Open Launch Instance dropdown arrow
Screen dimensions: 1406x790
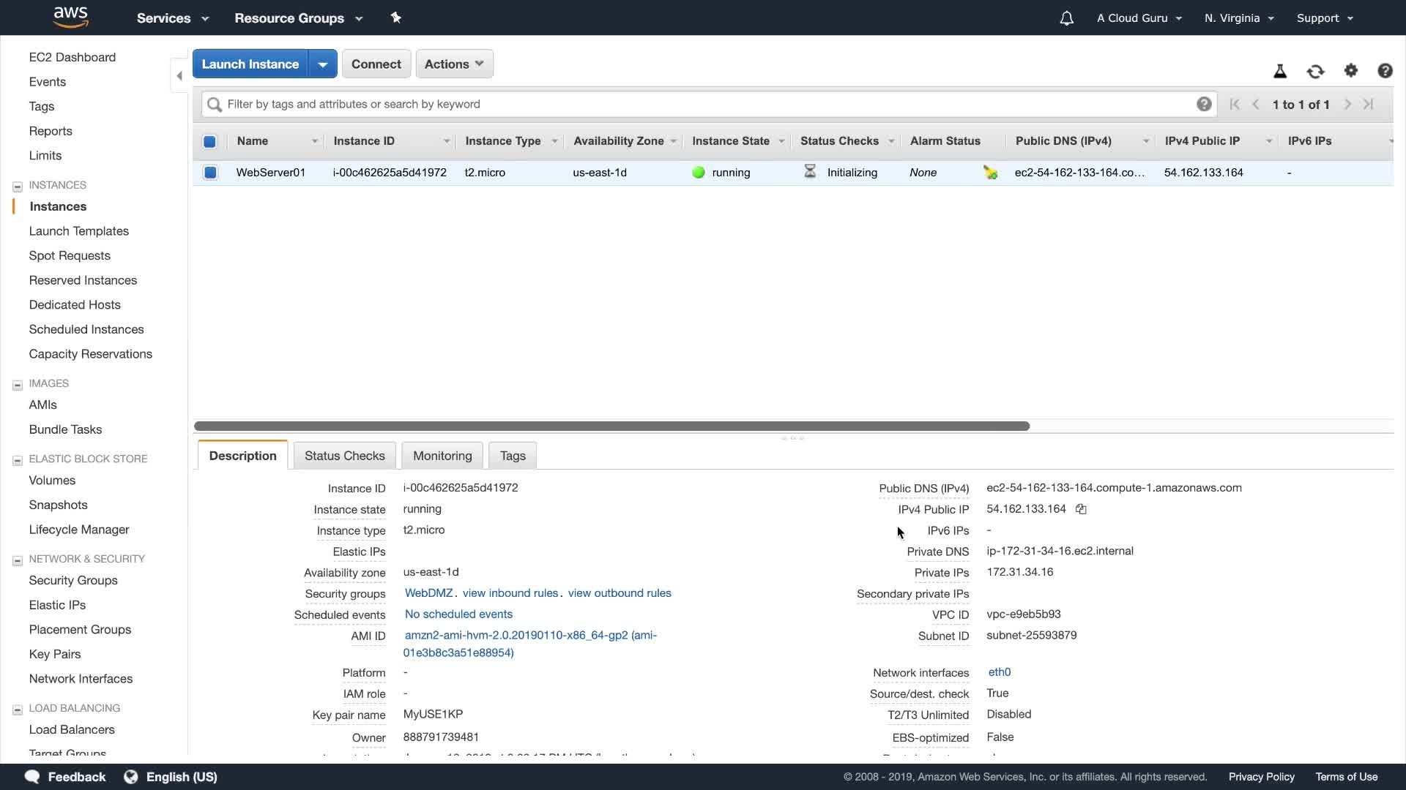(x=323, y=64)
